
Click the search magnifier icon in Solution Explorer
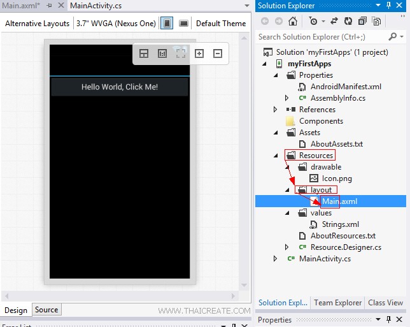[393, 37]
